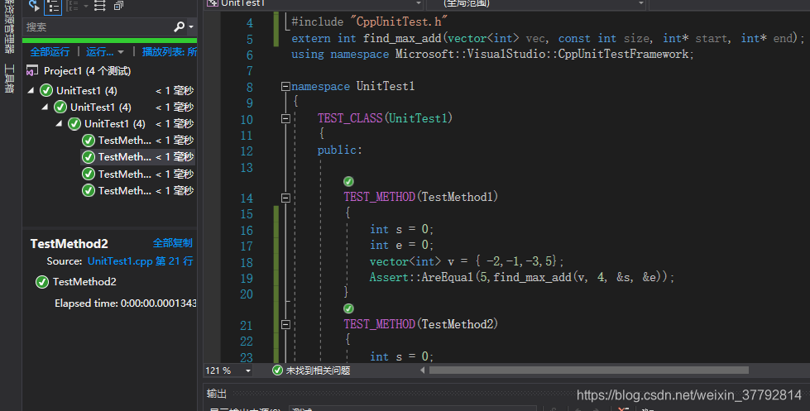The width and height of the screenshot is (810, 411).
Task: Click the passed icon of top-level UnitTest1
Action: point(46,90)
